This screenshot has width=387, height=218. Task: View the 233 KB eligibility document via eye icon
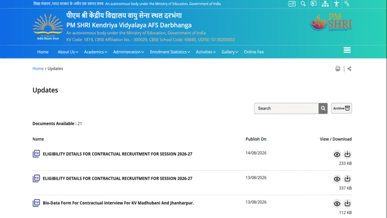click(337, 154)
